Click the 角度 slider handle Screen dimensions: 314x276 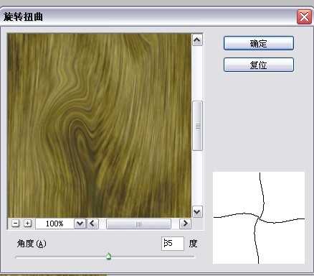pos(109,257)
